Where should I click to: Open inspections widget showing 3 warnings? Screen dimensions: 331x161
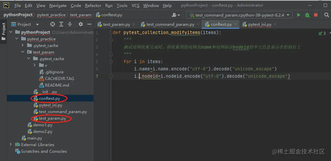click(x=322, y=33)
